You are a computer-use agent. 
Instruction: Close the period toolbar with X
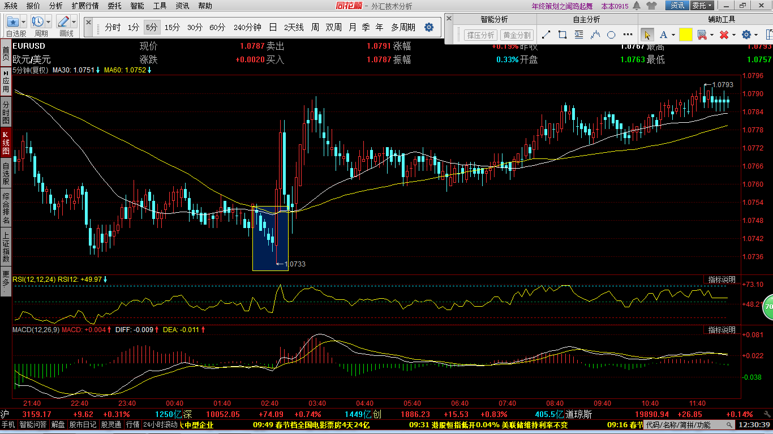(x=88, y=22)
